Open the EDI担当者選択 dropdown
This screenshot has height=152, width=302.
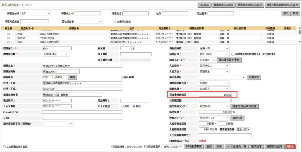(x=173, y=147)
